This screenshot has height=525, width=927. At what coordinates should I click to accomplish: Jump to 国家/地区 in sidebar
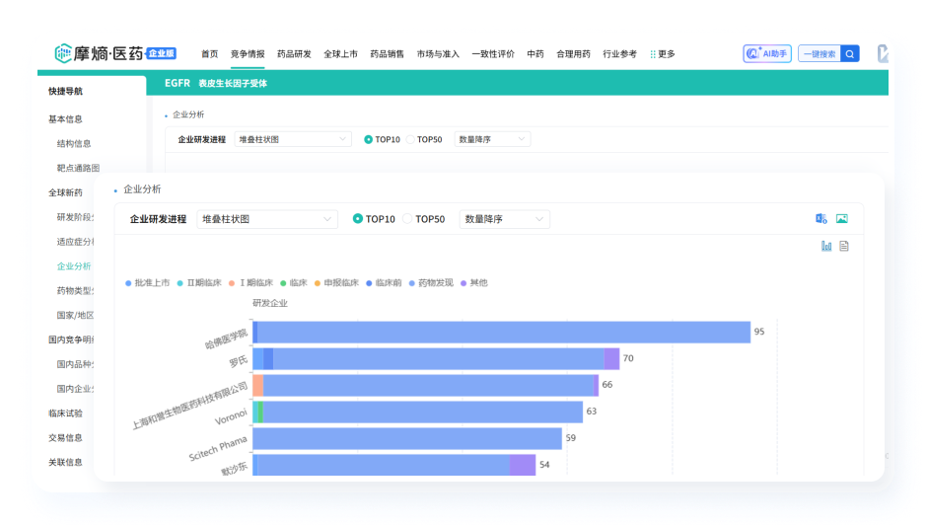tap(75, 316)
